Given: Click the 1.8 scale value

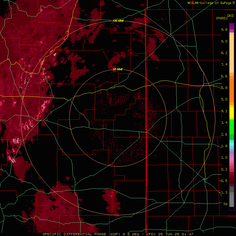Looking at the screenshot, I should point(224,146).
